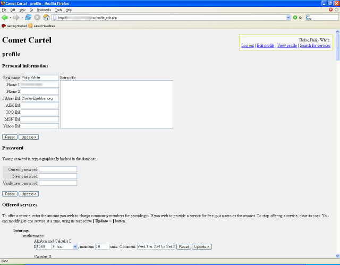The width and height of the screenshot is (340, 265).
Task: Click the page icon in the address bar
Action: 55,18
